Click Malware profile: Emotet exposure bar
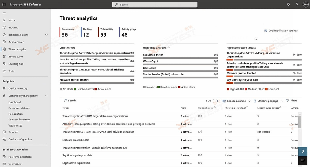Screen dimensions: 310x167 pos(264,76)
